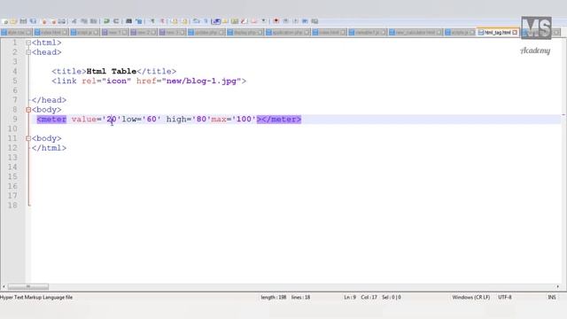Collapse the head fold on line 2
The height and width of the screenshot is (319, 567).
coord(28,52)
